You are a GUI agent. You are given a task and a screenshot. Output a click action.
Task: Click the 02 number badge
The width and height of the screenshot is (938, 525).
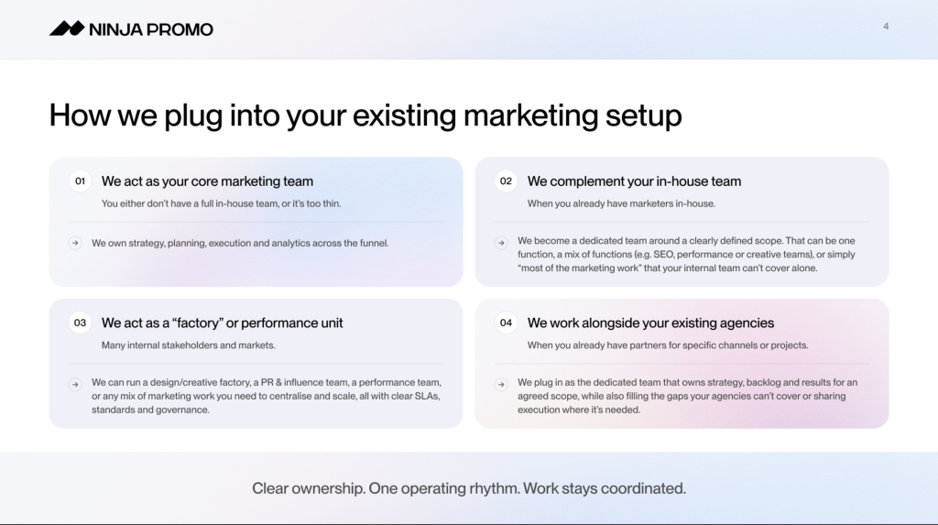(506, 181)
